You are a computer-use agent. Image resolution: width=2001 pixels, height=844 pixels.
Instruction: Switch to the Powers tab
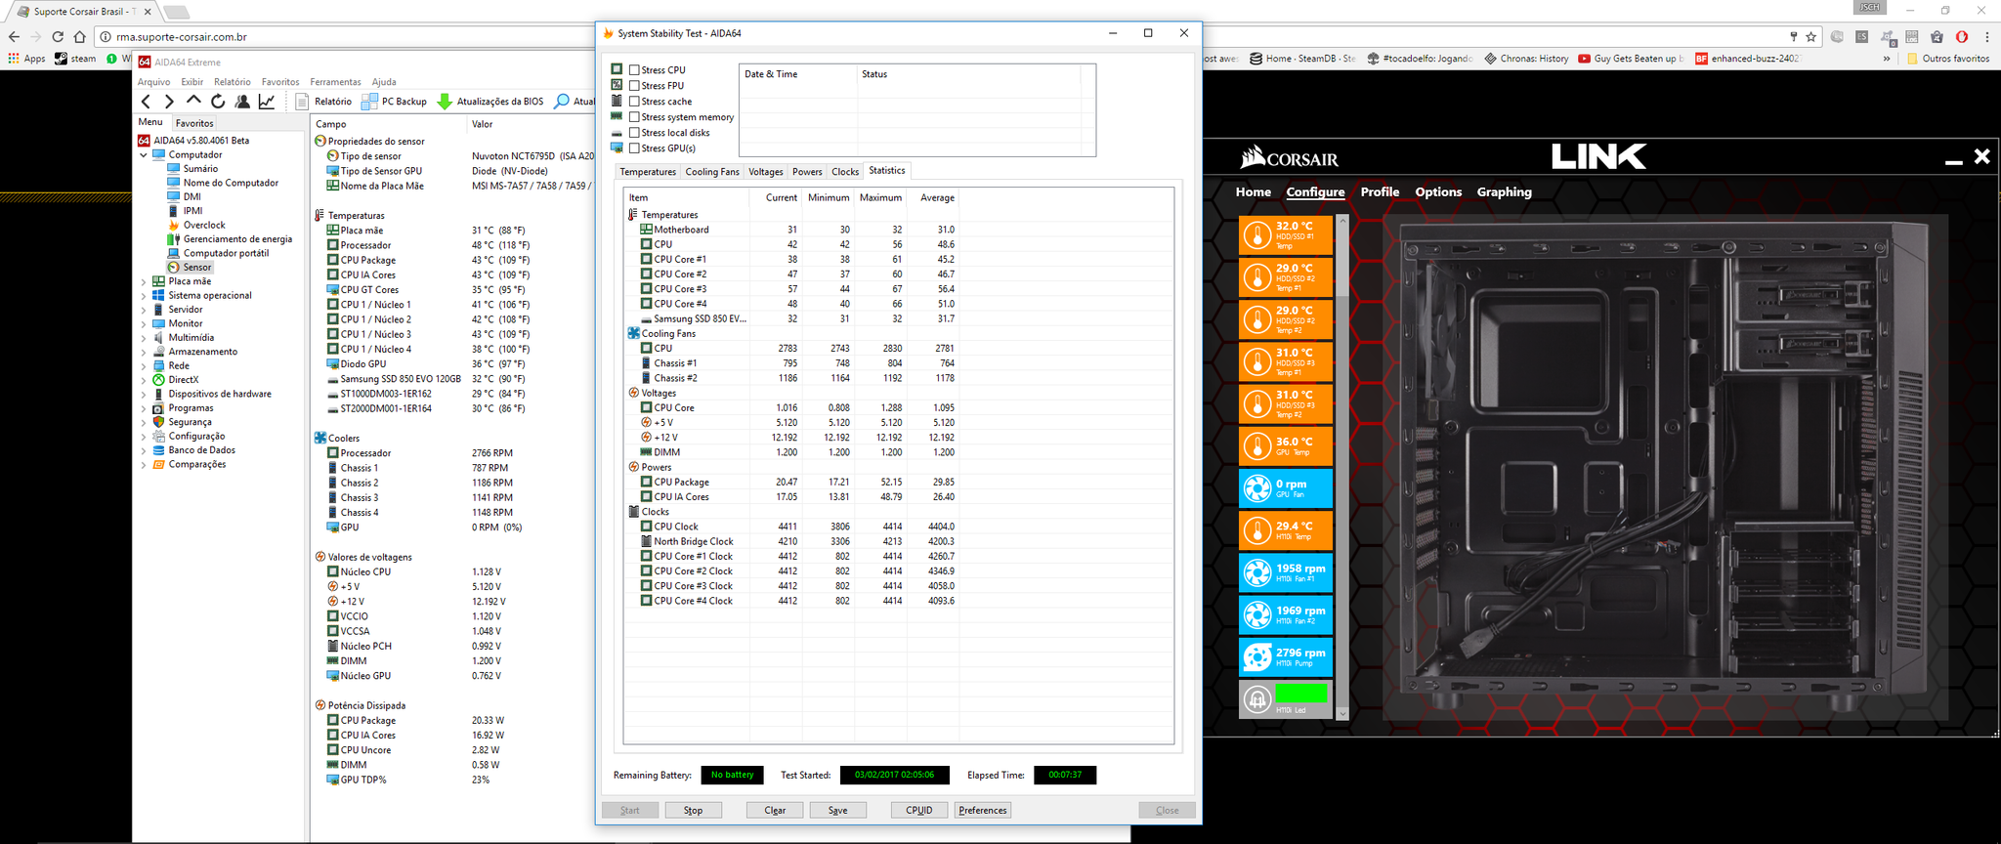click(807, 172)
